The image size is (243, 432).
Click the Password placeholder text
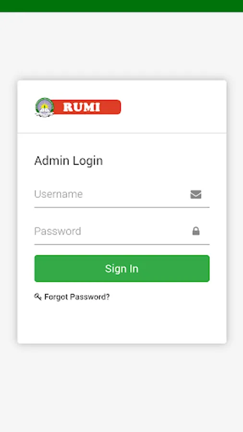click(x=58, y=231)
